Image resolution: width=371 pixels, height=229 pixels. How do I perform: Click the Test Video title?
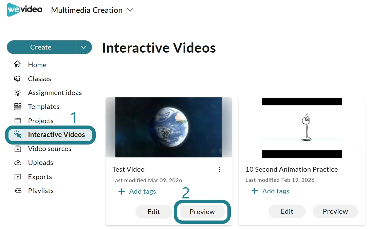pyautogui.click(x=128, y=169)
